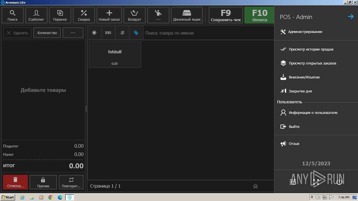Click the Пречек lock button

click(x=43, y=182)
